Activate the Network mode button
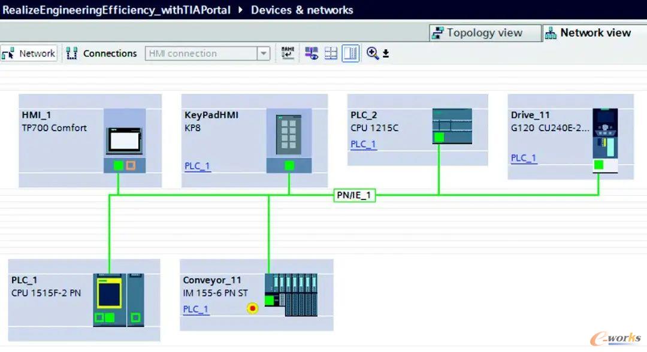The width and height of the screenshot is (647, 352). [29, 53]
